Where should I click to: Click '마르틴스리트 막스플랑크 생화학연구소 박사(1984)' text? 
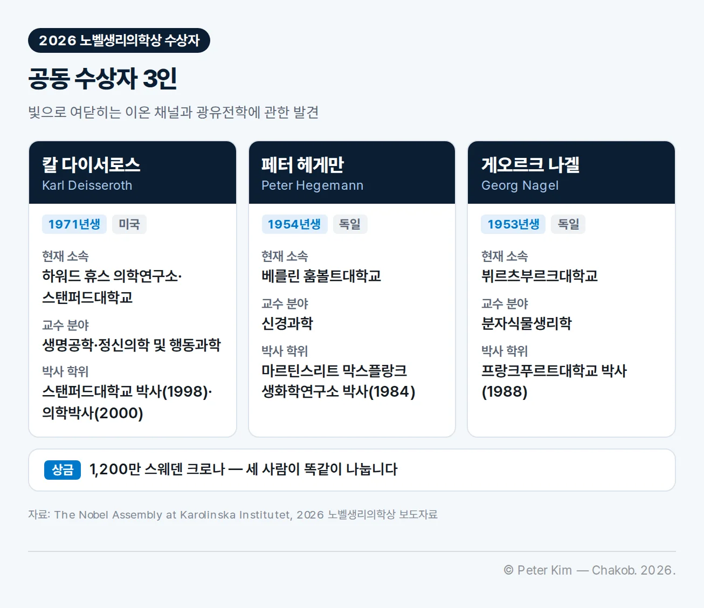[x=339, y=381]
